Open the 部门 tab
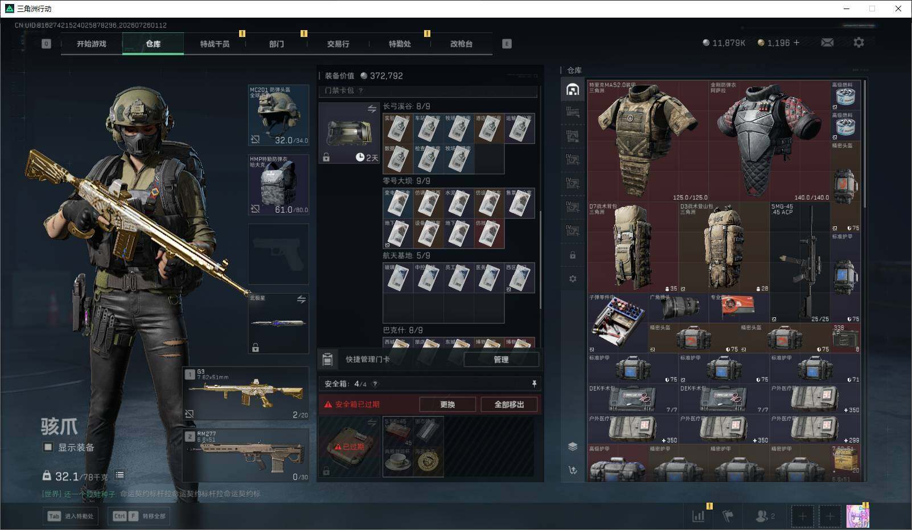Image resolution: width=912 pixels, height=530 pixels. (x=277, y=44)
